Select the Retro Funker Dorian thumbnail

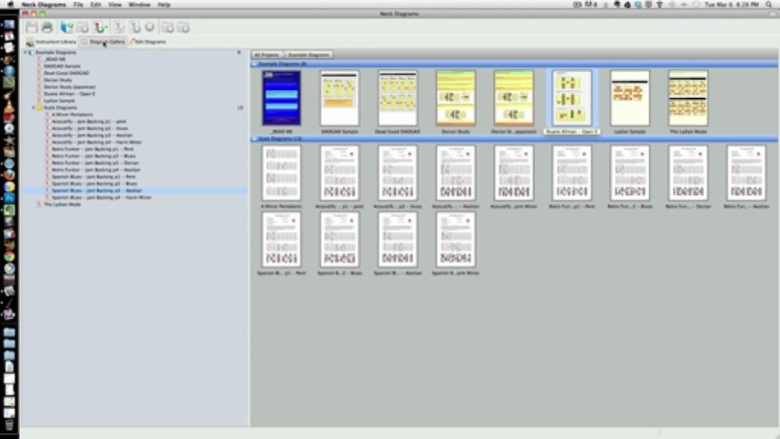(688, 173)
